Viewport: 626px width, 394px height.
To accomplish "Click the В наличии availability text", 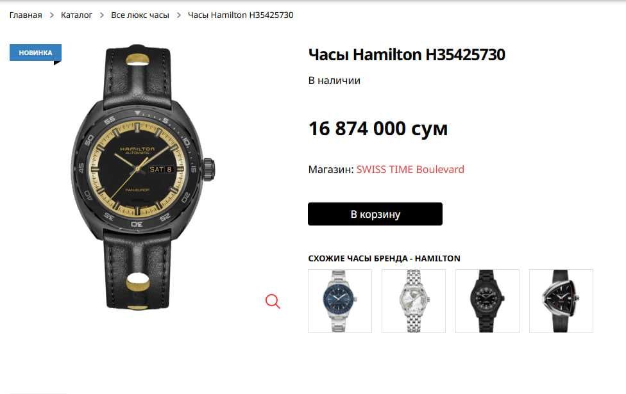I will tap(334, 81).
